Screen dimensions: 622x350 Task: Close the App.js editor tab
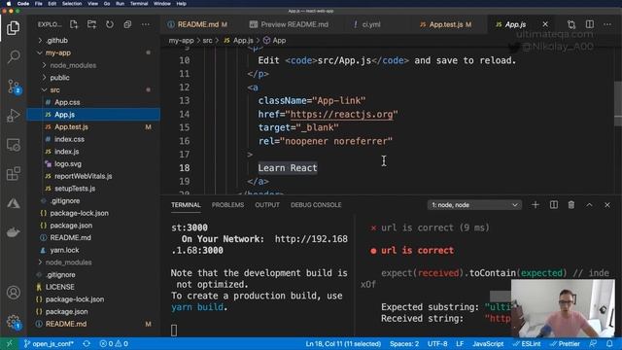(545, 24)
